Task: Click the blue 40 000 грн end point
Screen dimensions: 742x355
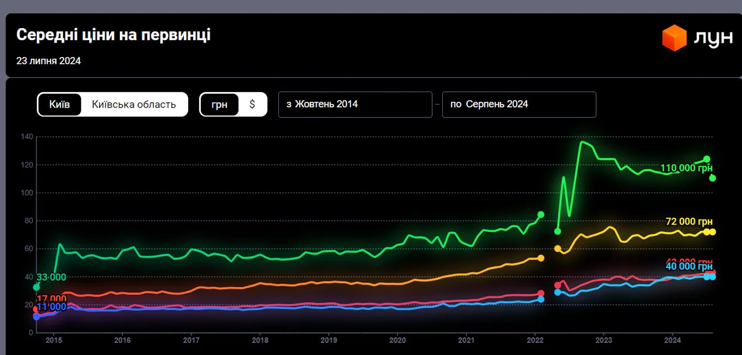Action: 712,276
